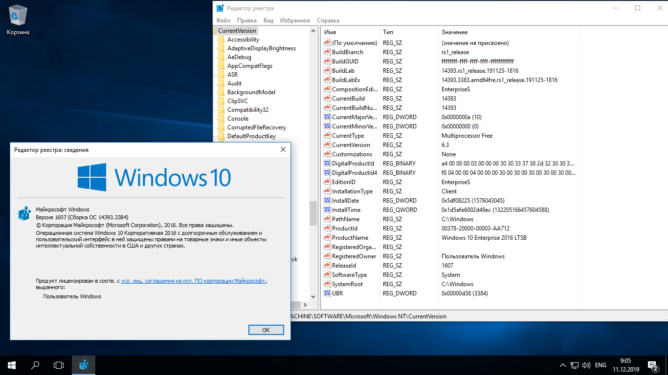Sort by the Тип column header

click(x=409, y=32)
